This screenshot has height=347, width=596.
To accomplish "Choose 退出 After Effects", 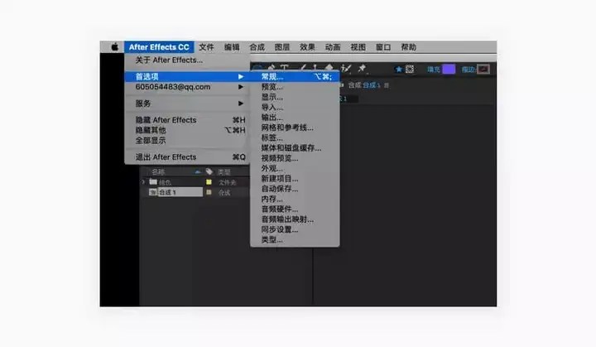I will tap(187, 157).
